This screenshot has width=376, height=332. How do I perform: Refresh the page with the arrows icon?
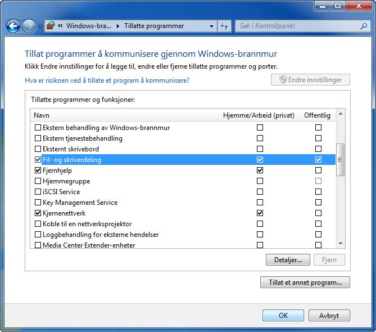tap(224, 26)
